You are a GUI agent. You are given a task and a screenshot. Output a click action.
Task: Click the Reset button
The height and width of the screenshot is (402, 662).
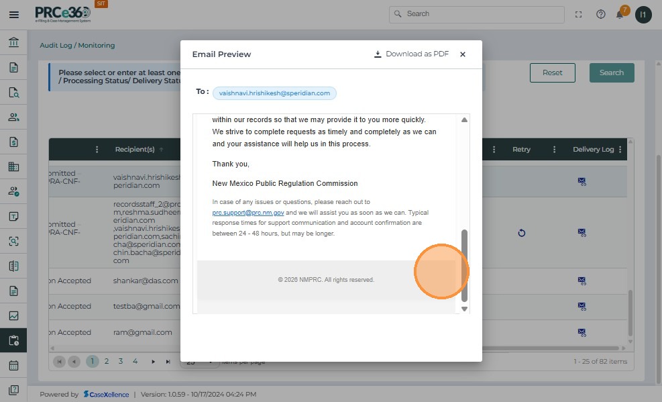click(552, 72)
